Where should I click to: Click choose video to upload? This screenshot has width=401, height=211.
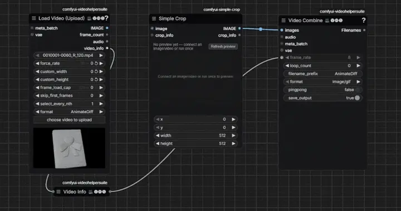69,120
